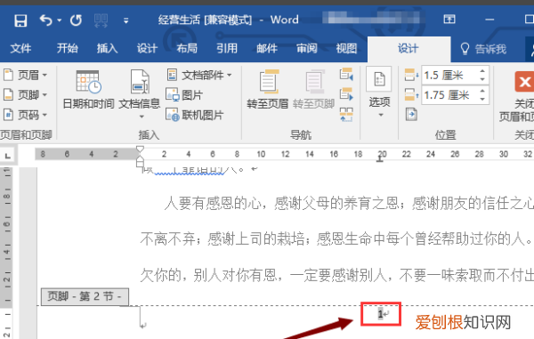Click the 告诉我 search box

(x=483, y=49)
